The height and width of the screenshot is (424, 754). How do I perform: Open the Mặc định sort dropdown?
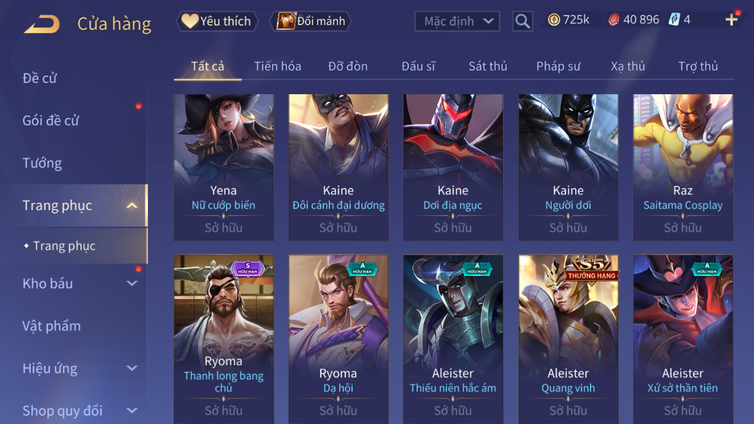[457, 21]
